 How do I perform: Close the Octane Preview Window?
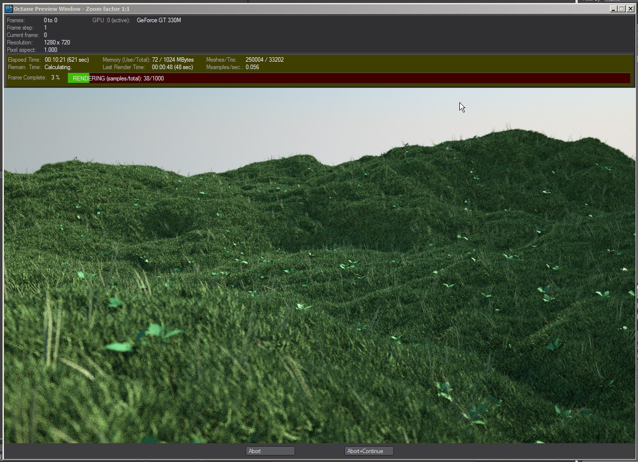(630, 9)
